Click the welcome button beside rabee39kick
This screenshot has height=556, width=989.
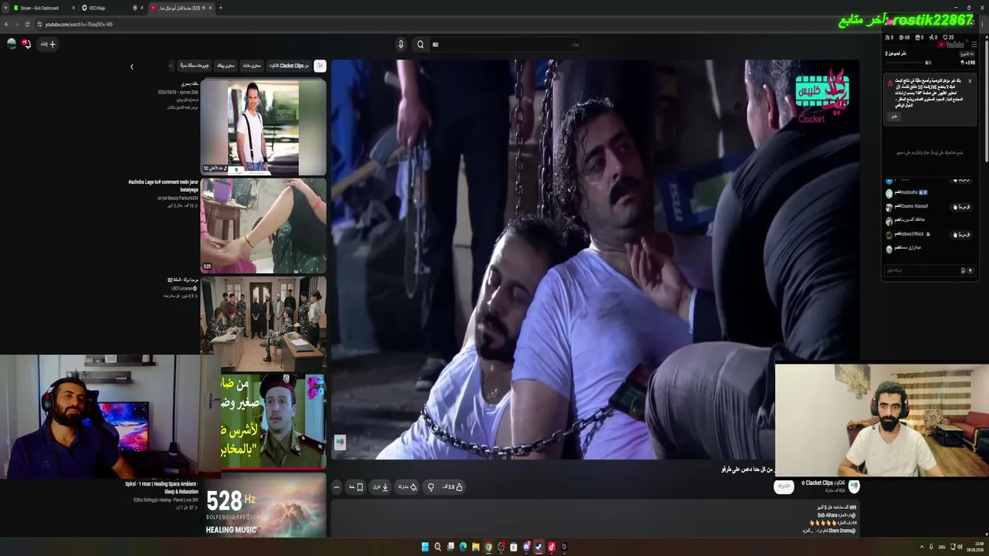(962, 235)
